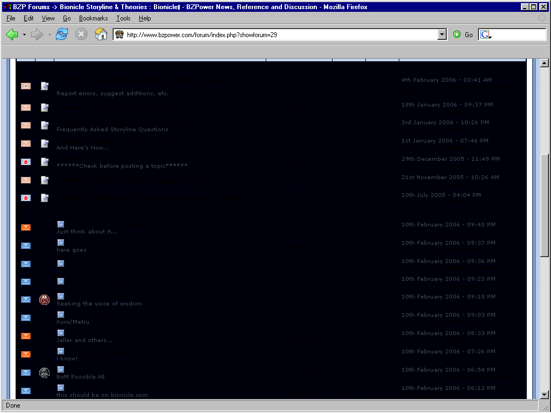Click envelope icon of 18th January 2006 topic
The image size is (551, 413).
26,108
